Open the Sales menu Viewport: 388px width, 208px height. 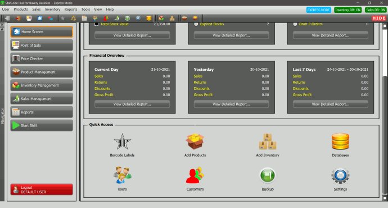point(37,10)
